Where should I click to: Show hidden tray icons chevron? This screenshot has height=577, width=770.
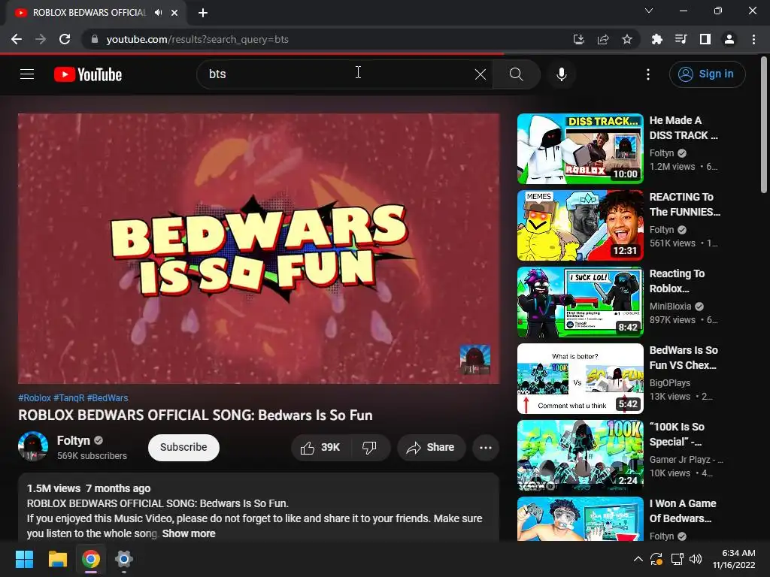click(x=638, y=559)
